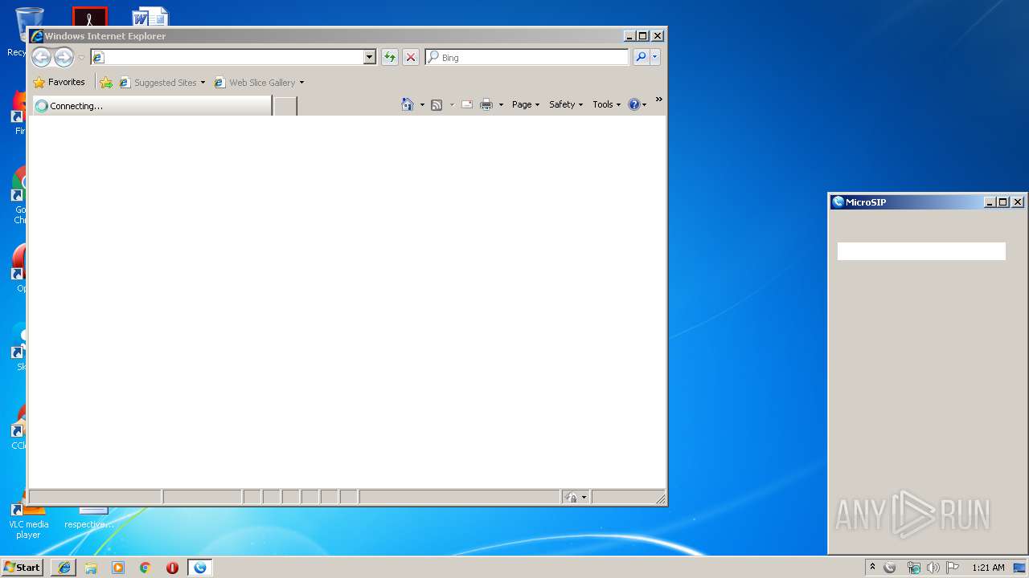The image size is (1029, 578).
Task: Open the Adobe Reader desktop shortcut
Action: tap(89, 16)
